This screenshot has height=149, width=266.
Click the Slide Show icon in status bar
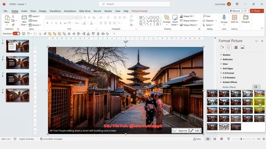click(228, 139)
